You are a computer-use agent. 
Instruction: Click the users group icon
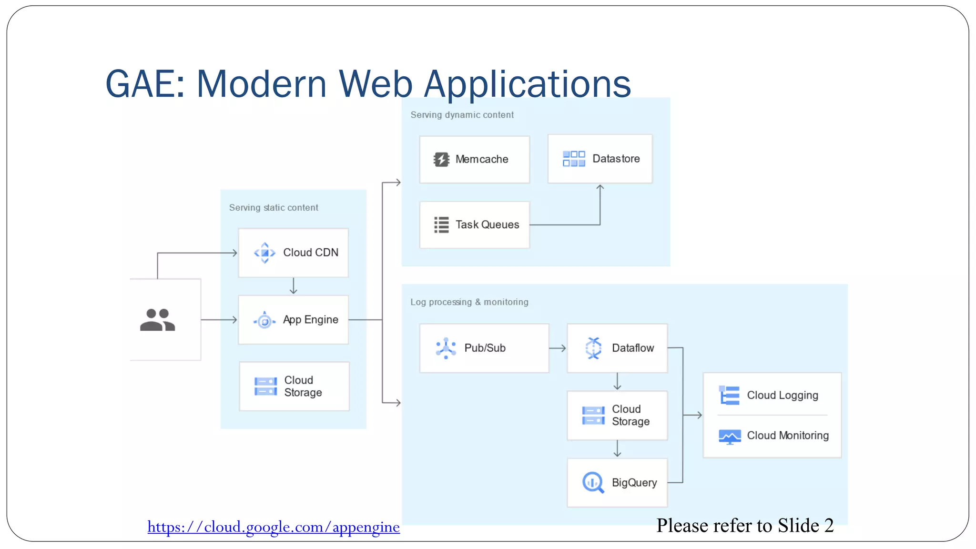tap(157, 320)
